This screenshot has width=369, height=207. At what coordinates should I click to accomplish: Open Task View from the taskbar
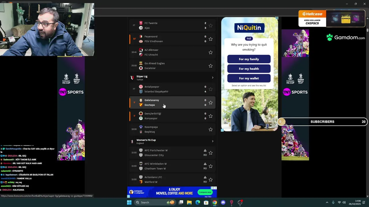pyautogui.click(x=181, y=202)
